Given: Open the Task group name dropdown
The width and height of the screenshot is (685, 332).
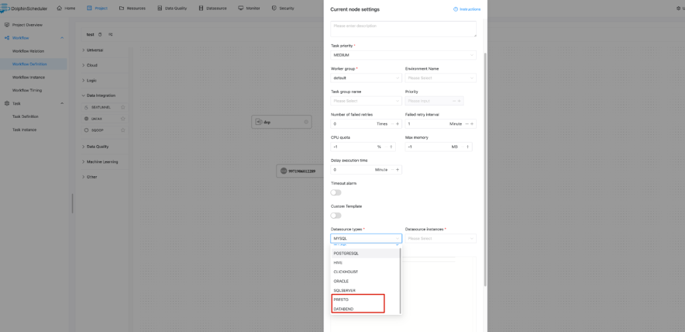Looking at the screenshot, I should point(366,101).
